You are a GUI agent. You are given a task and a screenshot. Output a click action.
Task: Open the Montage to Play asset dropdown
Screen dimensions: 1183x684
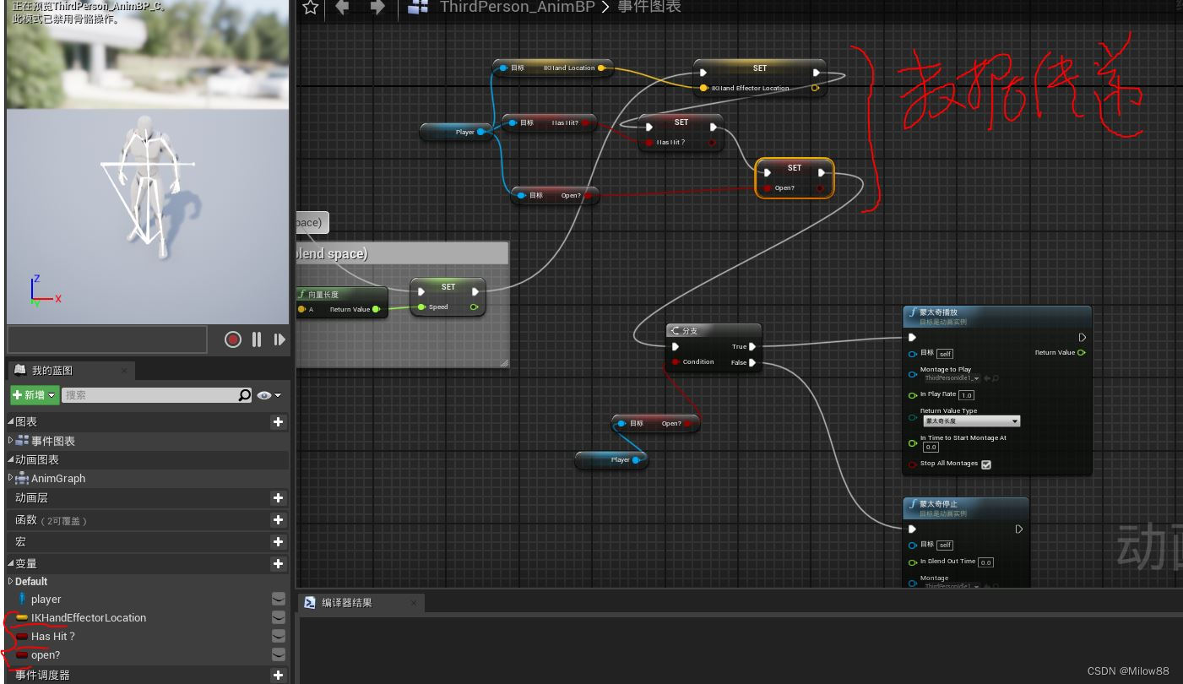[952, 378]
